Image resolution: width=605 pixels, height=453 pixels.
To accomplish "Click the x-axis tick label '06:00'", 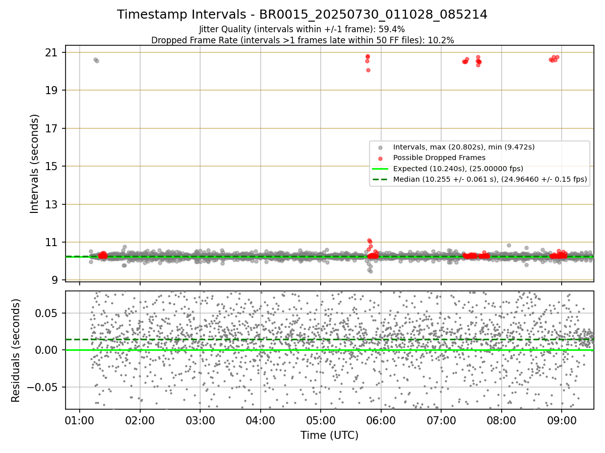I will coord(381,421).
